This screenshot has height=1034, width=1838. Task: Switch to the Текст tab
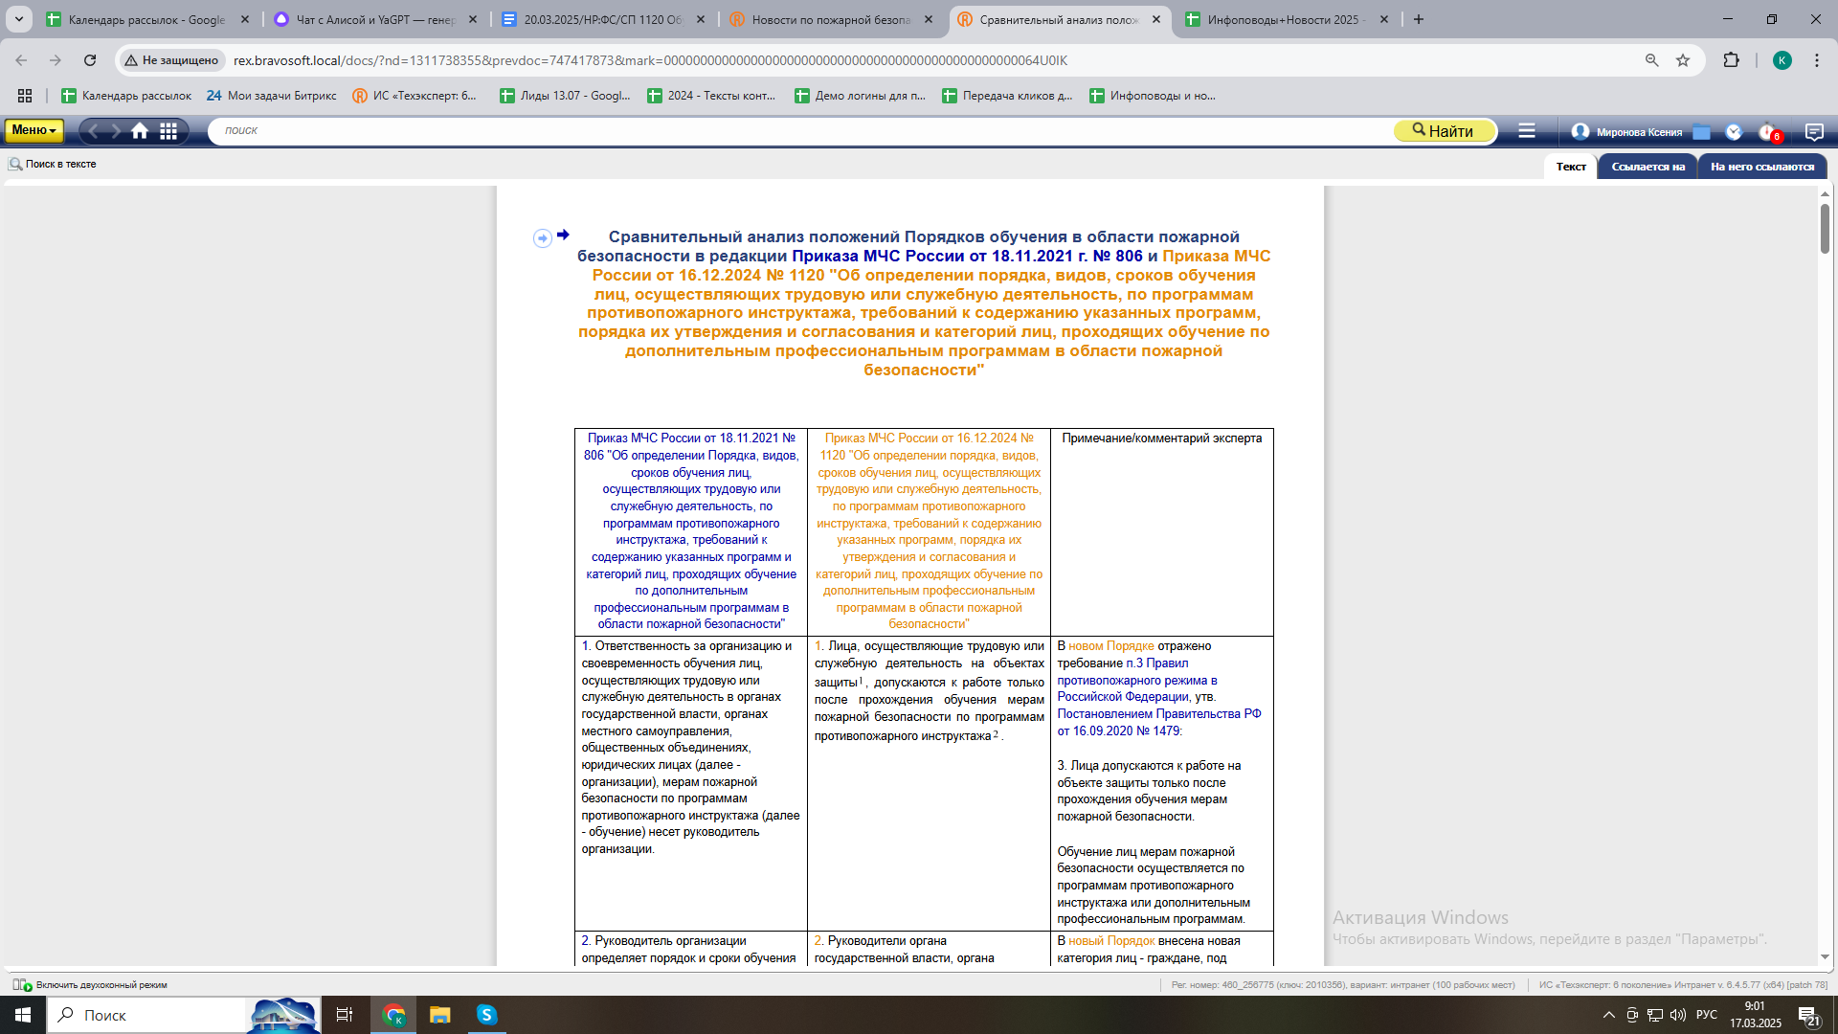coord(1570,167)
